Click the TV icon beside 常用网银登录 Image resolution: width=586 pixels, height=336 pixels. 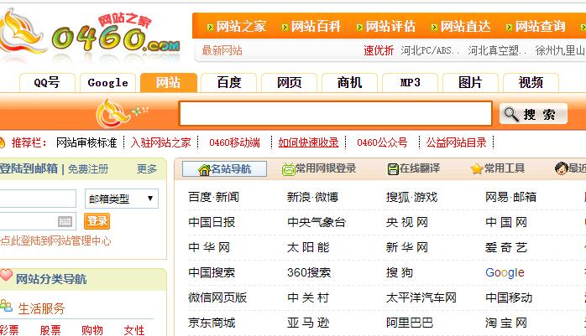coord(288,169)
